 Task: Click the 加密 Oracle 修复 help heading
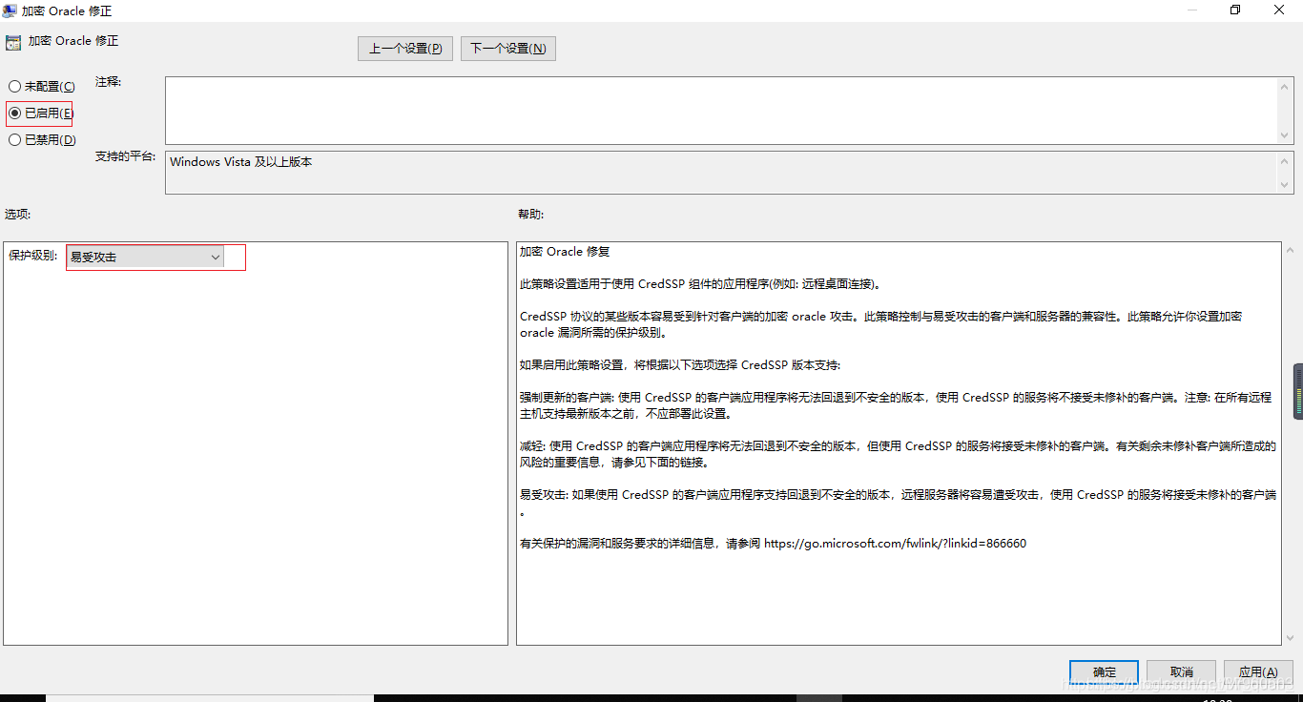coord(565,252)
